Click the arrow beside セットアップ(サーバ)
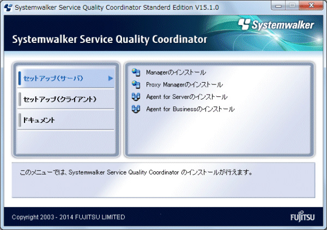 111,78
